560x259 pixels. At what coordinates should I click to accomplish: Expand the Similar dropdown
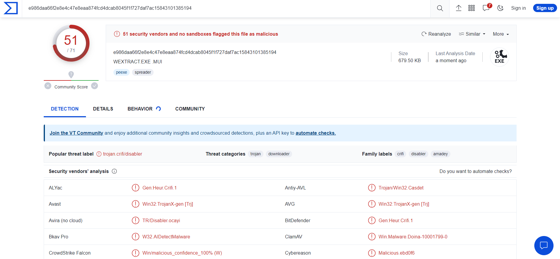[x=472, y=34]
